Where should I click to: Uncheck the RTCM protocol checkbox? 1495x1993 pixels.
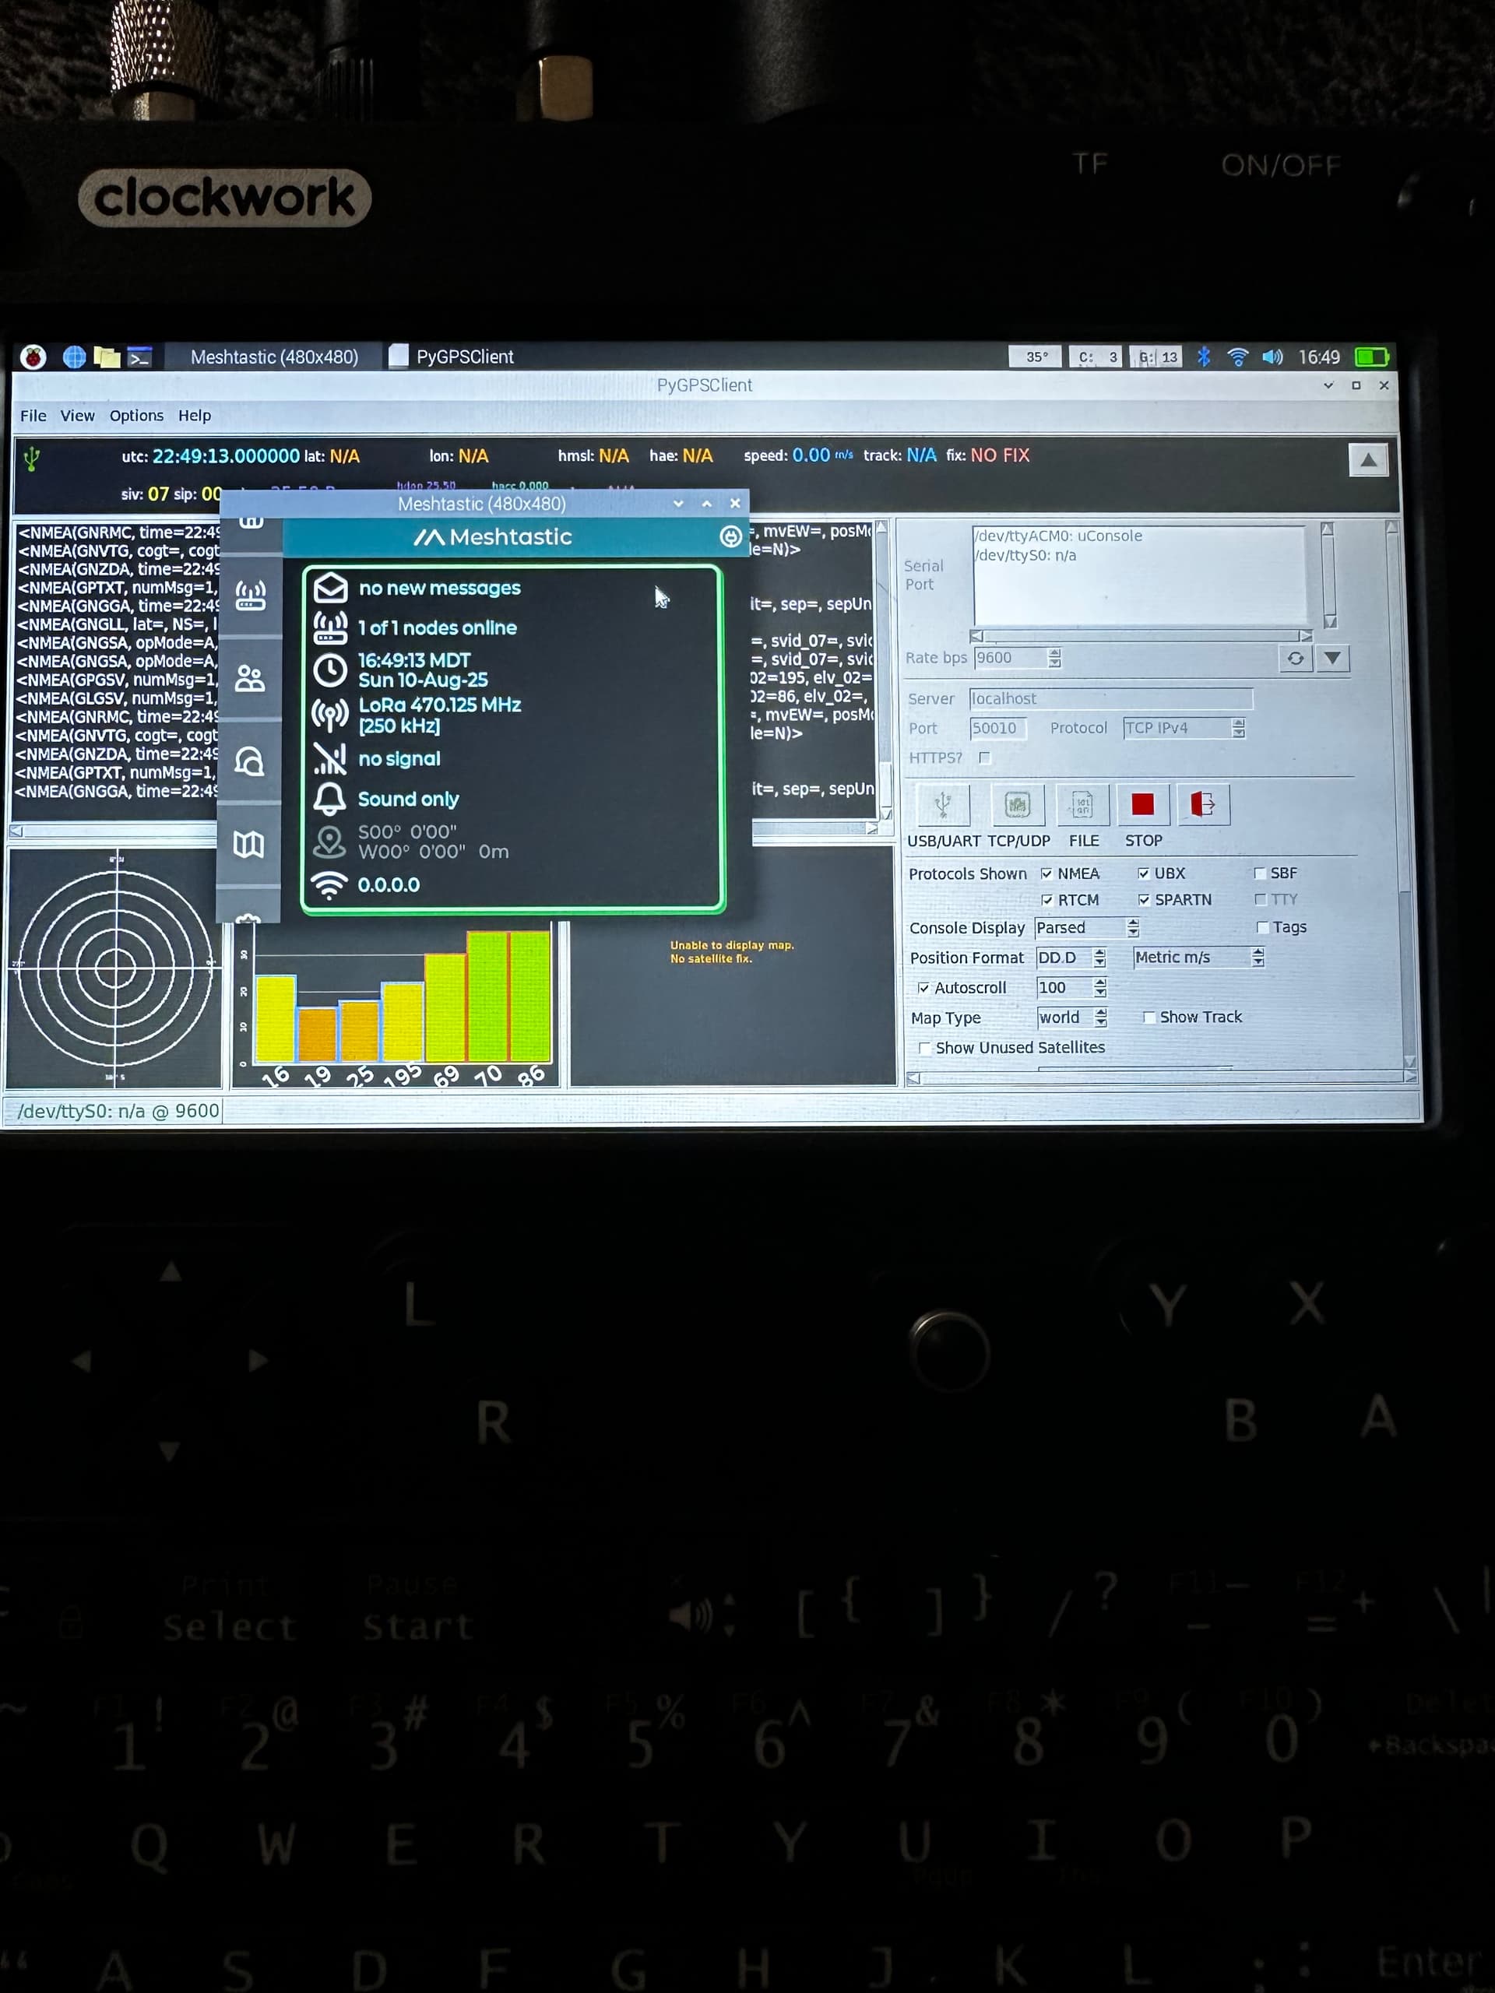[x=1047, y=899]
